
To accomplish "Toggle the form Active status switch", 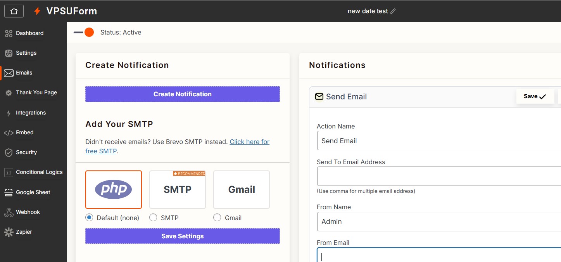I will tap(84, 32).
